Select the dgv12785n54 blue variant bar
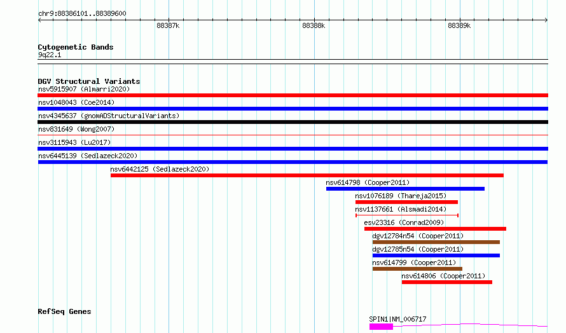Image resolution: width=566 pixels, height=333 pixels. (436, 255)
